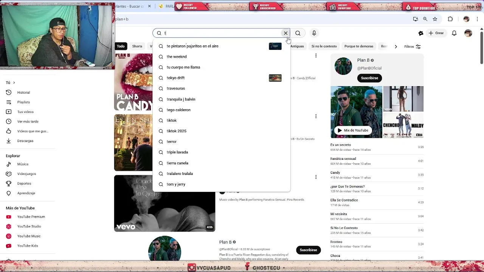Open Deportes in Explorar
This screenshot has width=484, height=272.
point(24,184)
